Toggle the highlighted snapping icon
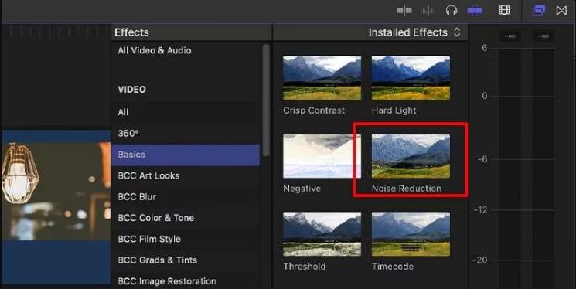Image resolution: width=576 pixels, height=289 pixels. coord(475,11)
